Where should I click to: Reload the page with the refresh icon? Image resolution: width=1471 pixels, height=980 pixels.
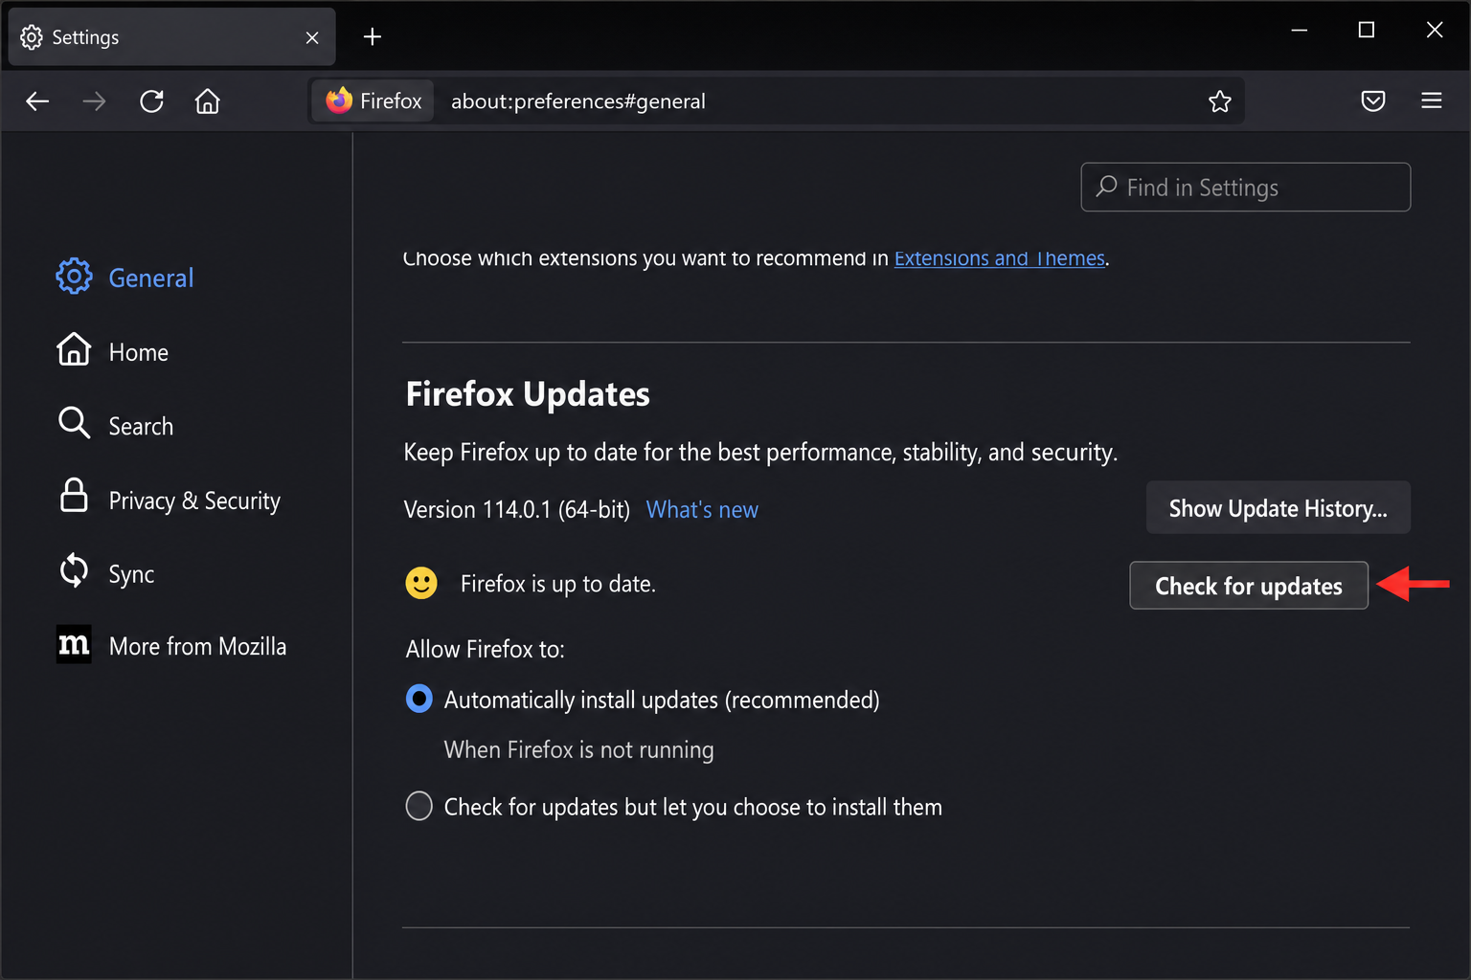(151, 101)
